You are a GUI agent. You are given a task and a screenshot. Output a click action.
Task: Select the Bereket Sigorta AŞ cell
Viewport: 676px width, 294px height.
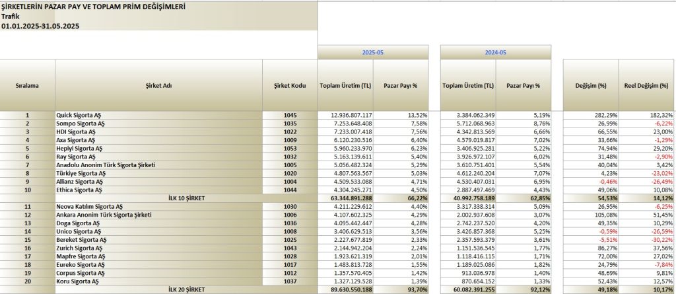point(158,240)
